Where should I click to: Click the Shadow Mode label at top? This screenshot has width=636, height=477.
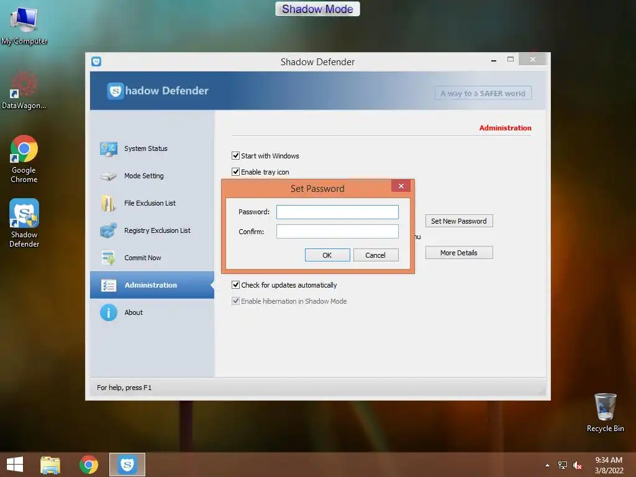pyautogui.click(x=317, y=9)
